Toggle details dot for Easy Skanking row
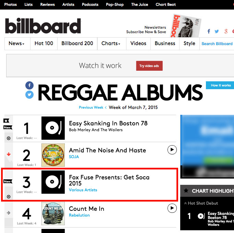This screenshot has width=234, height=233. click(x=8, y=138)
